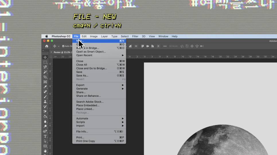The width and height of the screenshot is (277, 155).
Task: Select the Lasso tool
Action: [45, 67]
